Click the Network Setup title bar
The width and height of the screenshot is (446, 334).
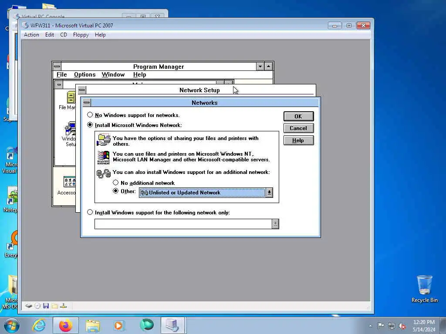[199, 90]
